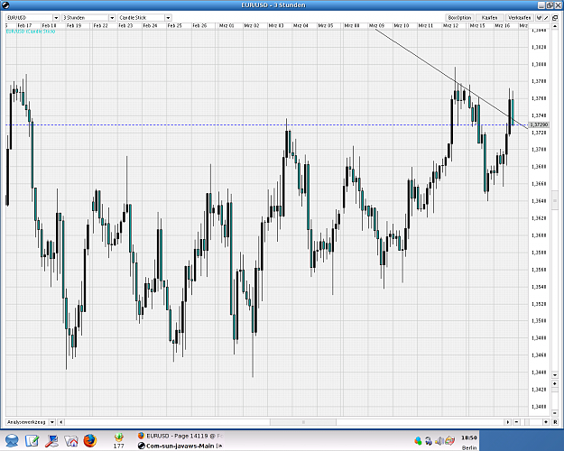
Task: Click the 1,3600 price axis label
Action: pyautogui.click(x=539, y=235)
